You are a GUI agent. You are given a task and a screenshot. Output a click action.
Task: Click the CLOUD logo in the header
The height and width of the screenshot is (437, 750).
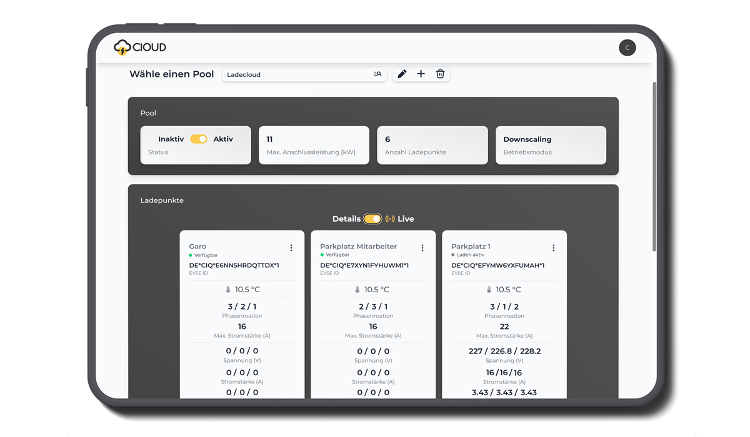(x=140, y=47)
